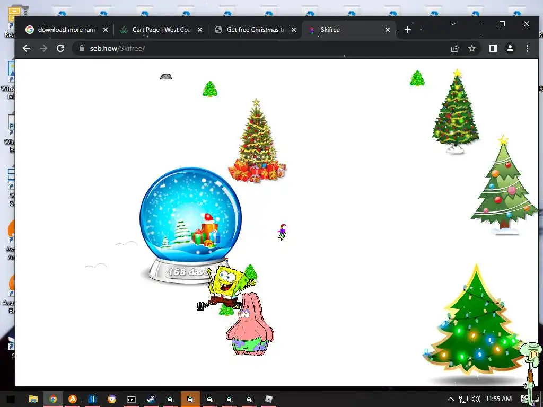Switch to the Cart Page West Coast tab

pyautogui.click(x=161, y=30)
